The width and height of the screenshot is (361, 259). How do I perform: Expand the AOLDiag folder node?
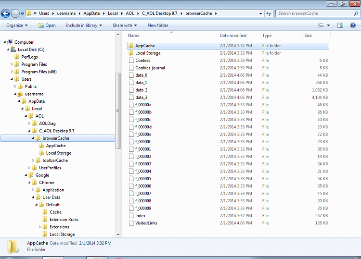click(x=29, y=123)
